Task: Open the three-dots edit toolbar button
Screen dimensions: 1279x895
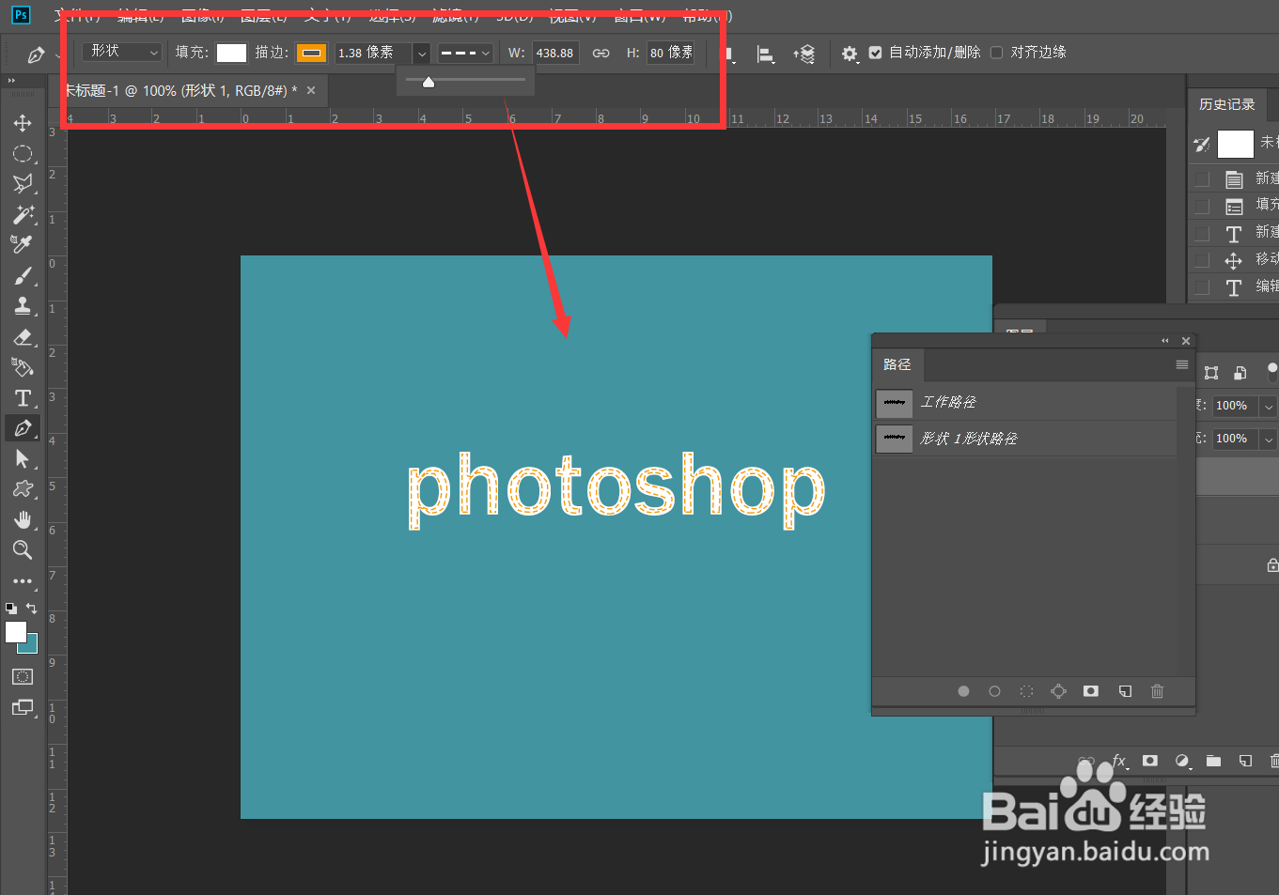Action: click(23, 581)
